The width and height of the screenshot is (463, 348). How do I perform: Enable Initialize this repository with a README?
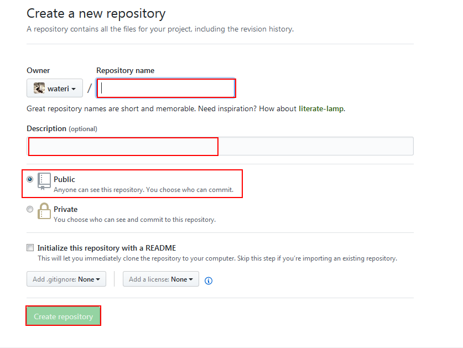tap(30, 247)
